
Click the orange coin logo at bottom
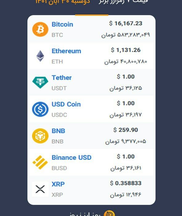(109, 214)
